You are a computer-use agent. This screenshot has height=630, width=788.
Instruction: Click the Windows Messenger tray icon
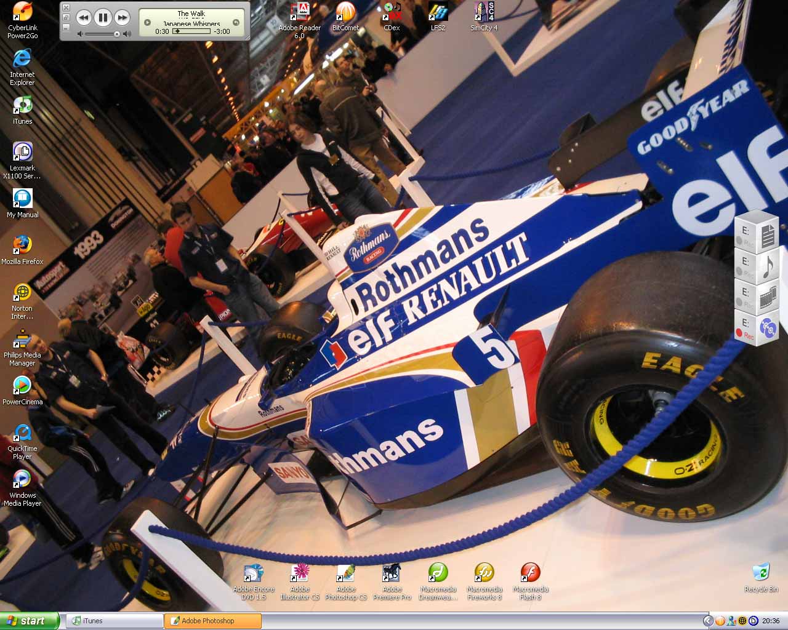click(x=731, y=621)
